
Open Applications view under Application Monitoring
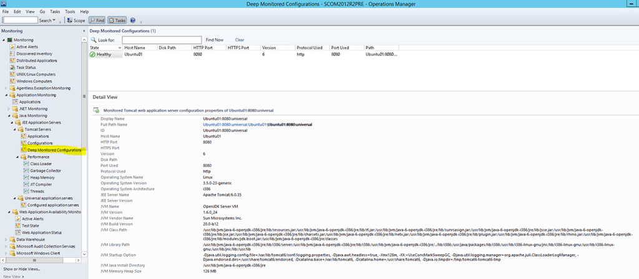tap(30, 102)
